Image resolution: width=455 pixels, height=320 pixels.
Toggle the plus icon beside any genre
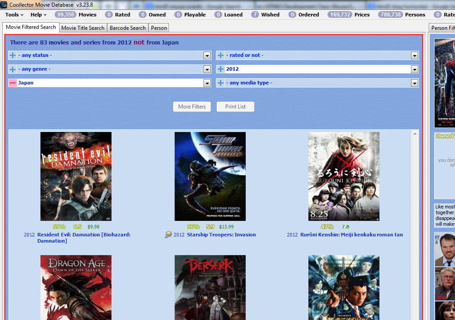(x=12, y=69)
